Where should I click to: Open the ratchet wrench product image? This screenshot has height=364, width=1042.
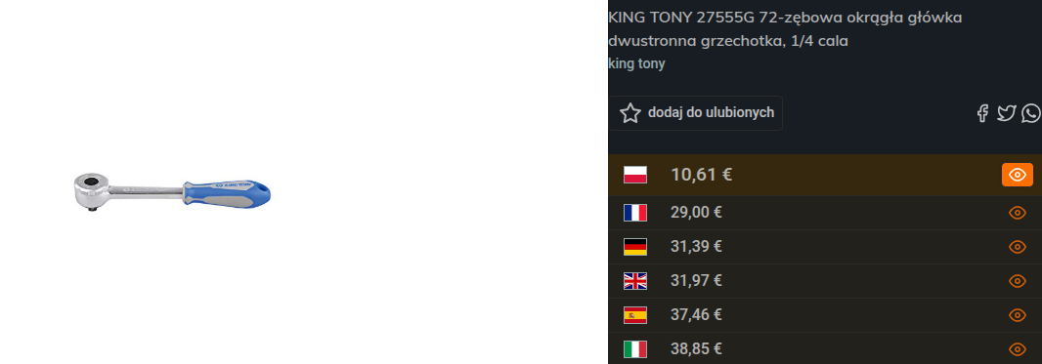click(x=172, y=193)
